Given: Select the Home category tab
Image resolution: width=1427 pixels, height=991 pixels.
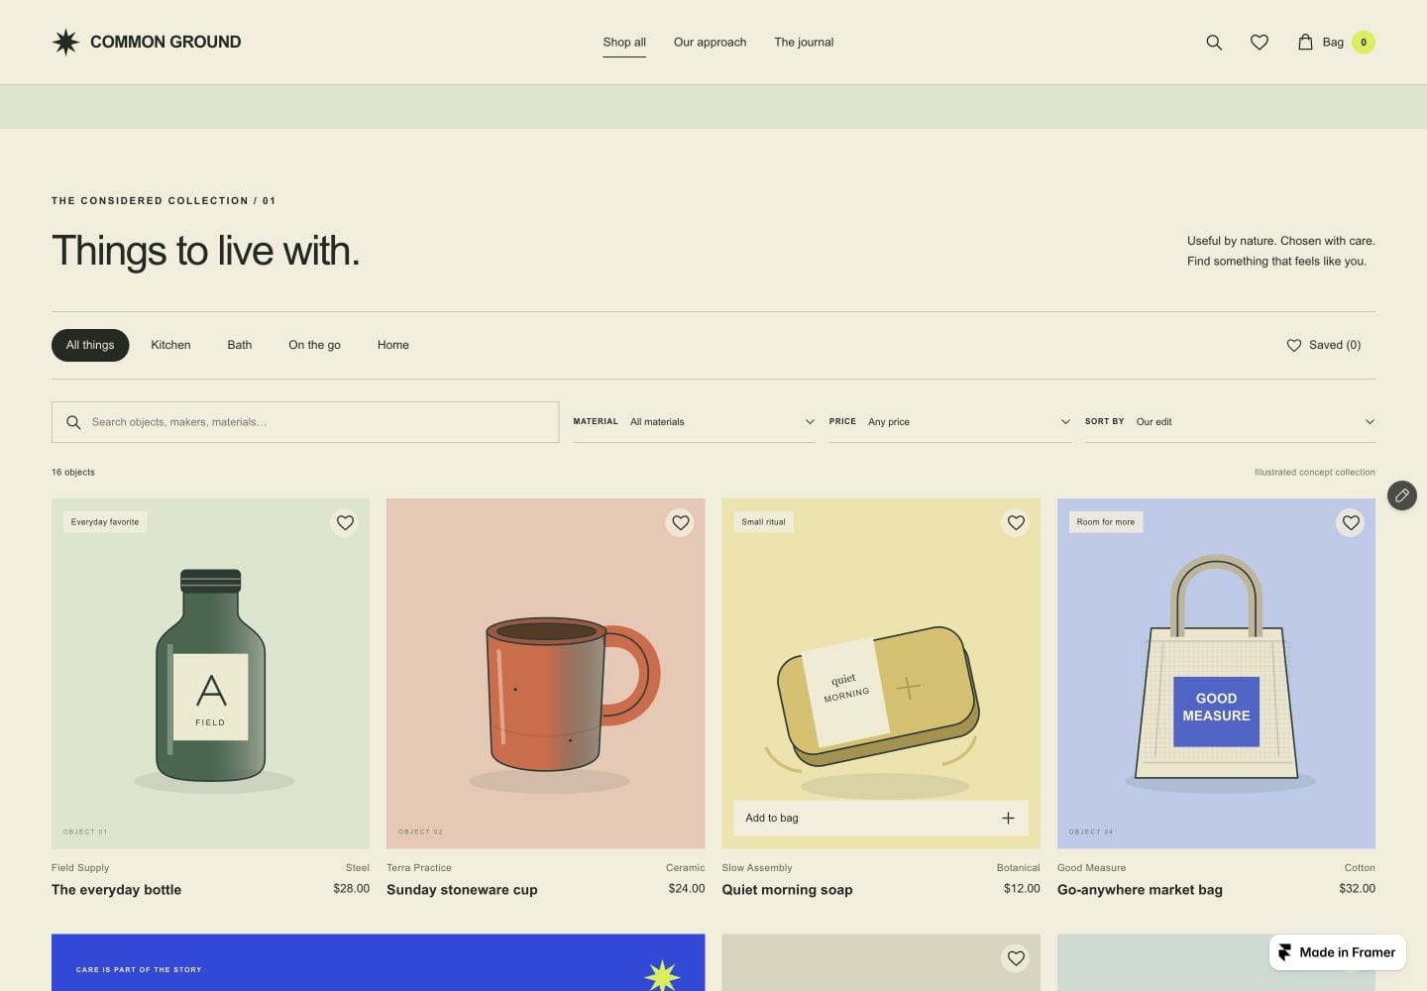Looking at the screenshot, I should (393, 345).
